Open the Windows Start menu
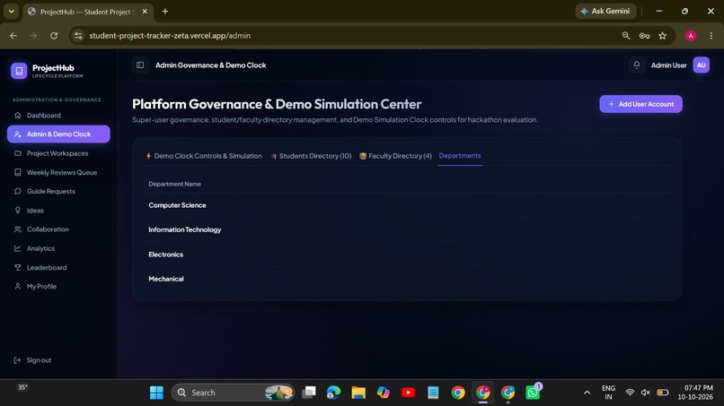 [156, 393]
